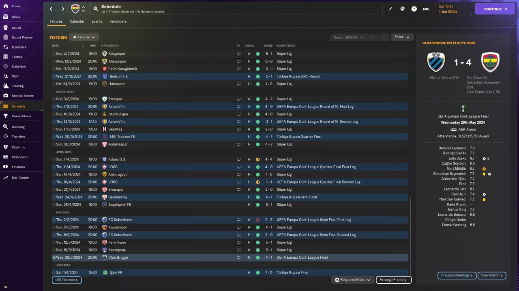Viewport: 519px width, 291px height.
Task: Click the pencil edit icon in the top bar
Action: [390, 9]
